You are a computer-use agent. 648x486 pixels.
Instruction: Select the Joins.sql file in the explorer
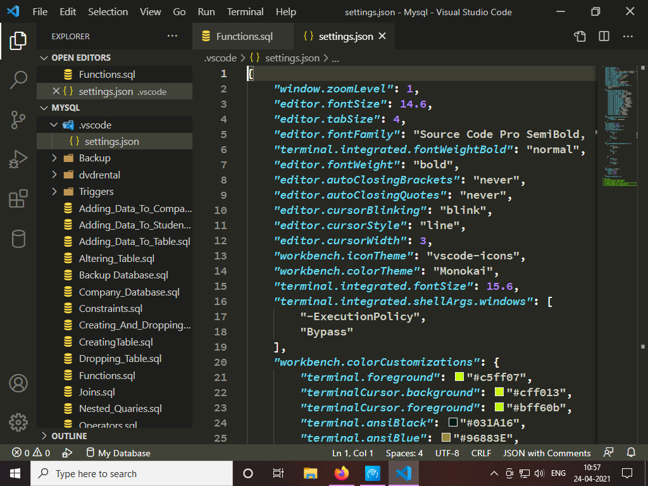(96, 392)
